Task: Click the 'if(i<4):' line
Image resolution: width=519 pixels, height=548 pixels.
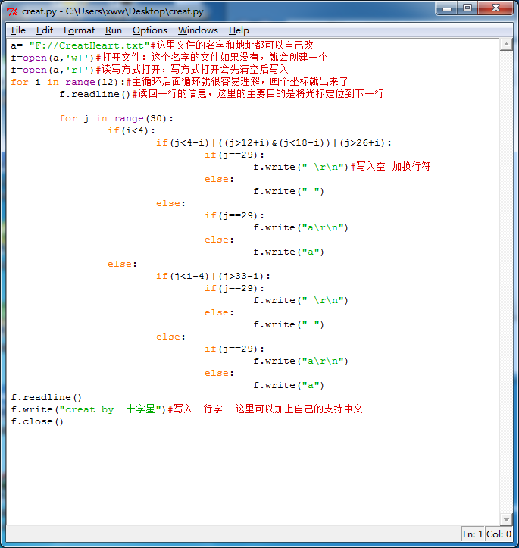Action: point(131,130)
